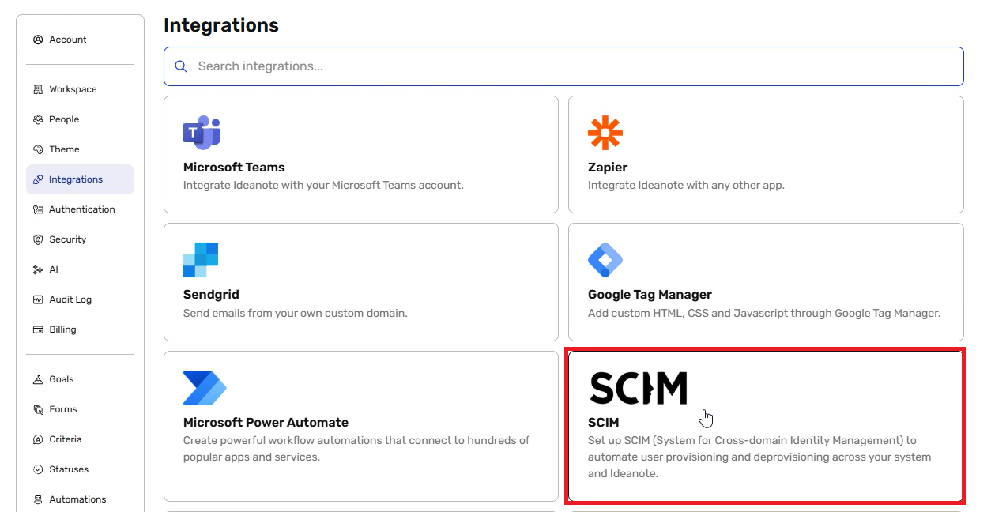Click 'Send emails from your own custom domain.'

tap(296, 313)
